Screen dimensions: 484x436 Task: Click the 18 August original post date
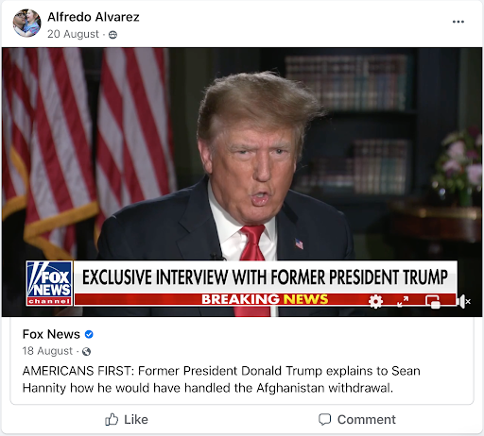point(47,351)
